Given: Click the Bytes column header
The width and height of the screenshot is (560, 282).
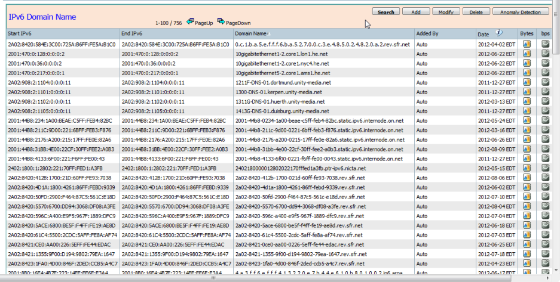Looking at the screenshot, I should (527, 34).
